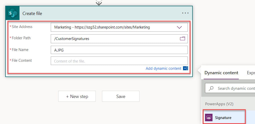Switch to the Dynamic content tab
Screen dimensions: 255x124
tap(221, 73)
